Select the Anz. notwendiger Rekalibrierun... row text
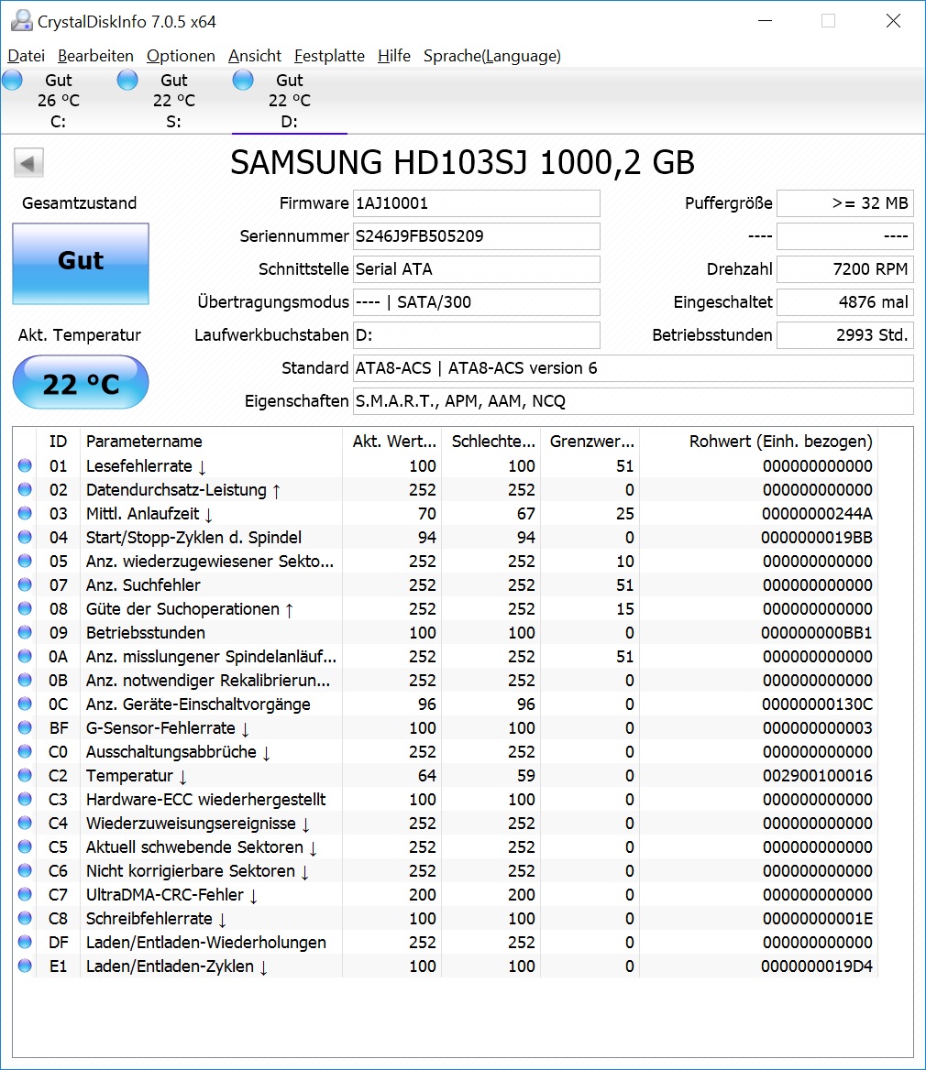 (207, 681)
